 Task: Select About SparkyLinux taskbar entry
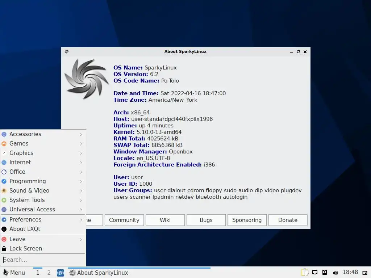(x=139, y=273)
